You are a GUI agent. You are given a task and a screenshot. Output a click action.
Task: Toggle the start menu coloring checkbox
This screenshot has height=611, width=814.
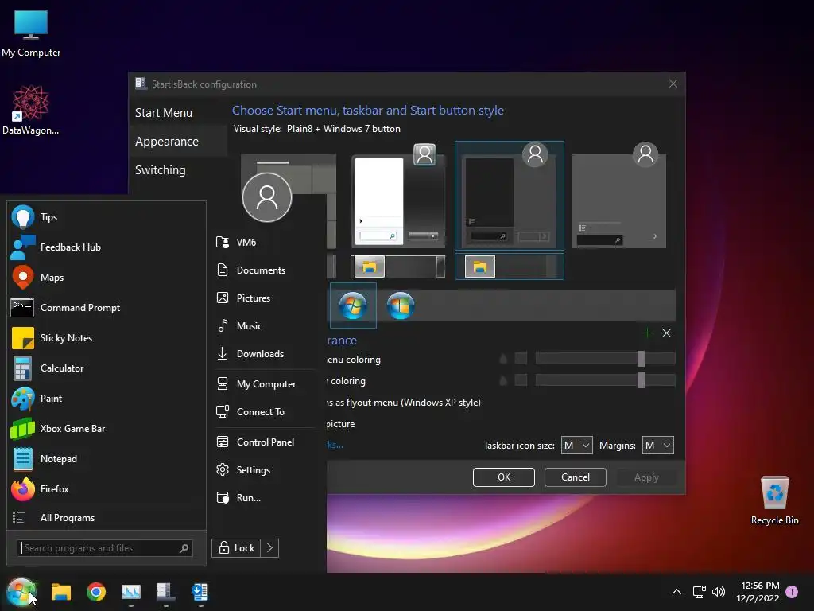[x=521, y=359]
